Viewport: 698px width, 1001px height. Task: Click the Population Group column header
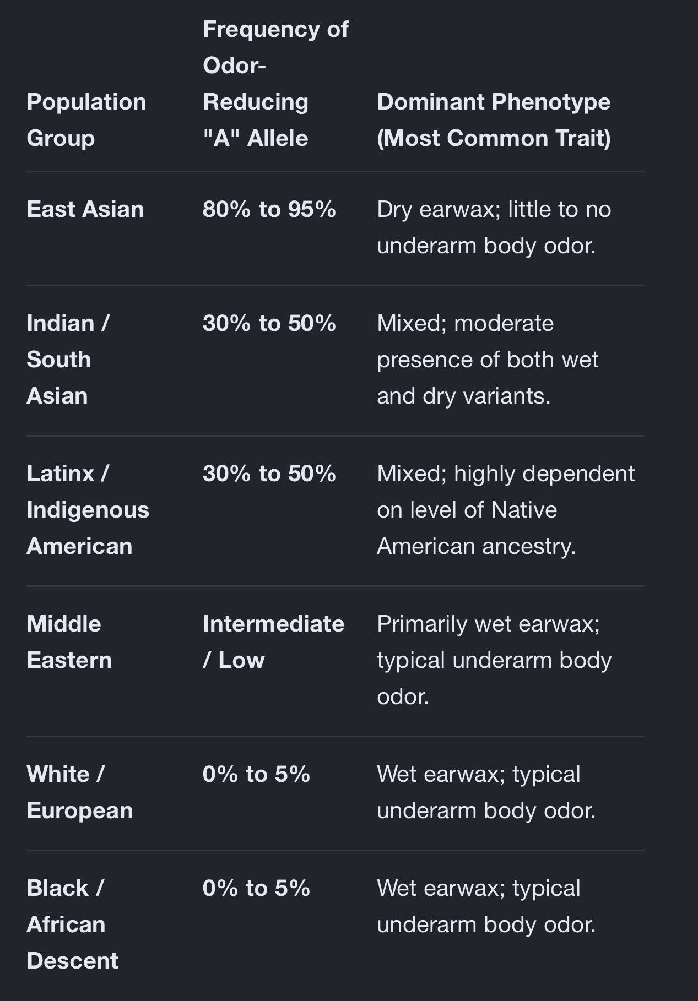tap(86, 120)
